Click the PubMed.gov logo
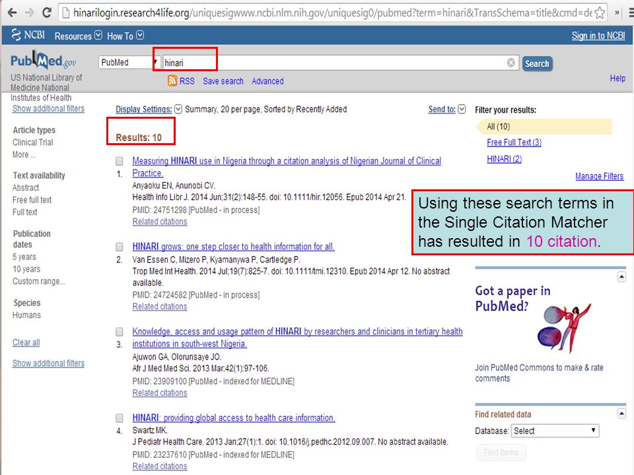 44,61
